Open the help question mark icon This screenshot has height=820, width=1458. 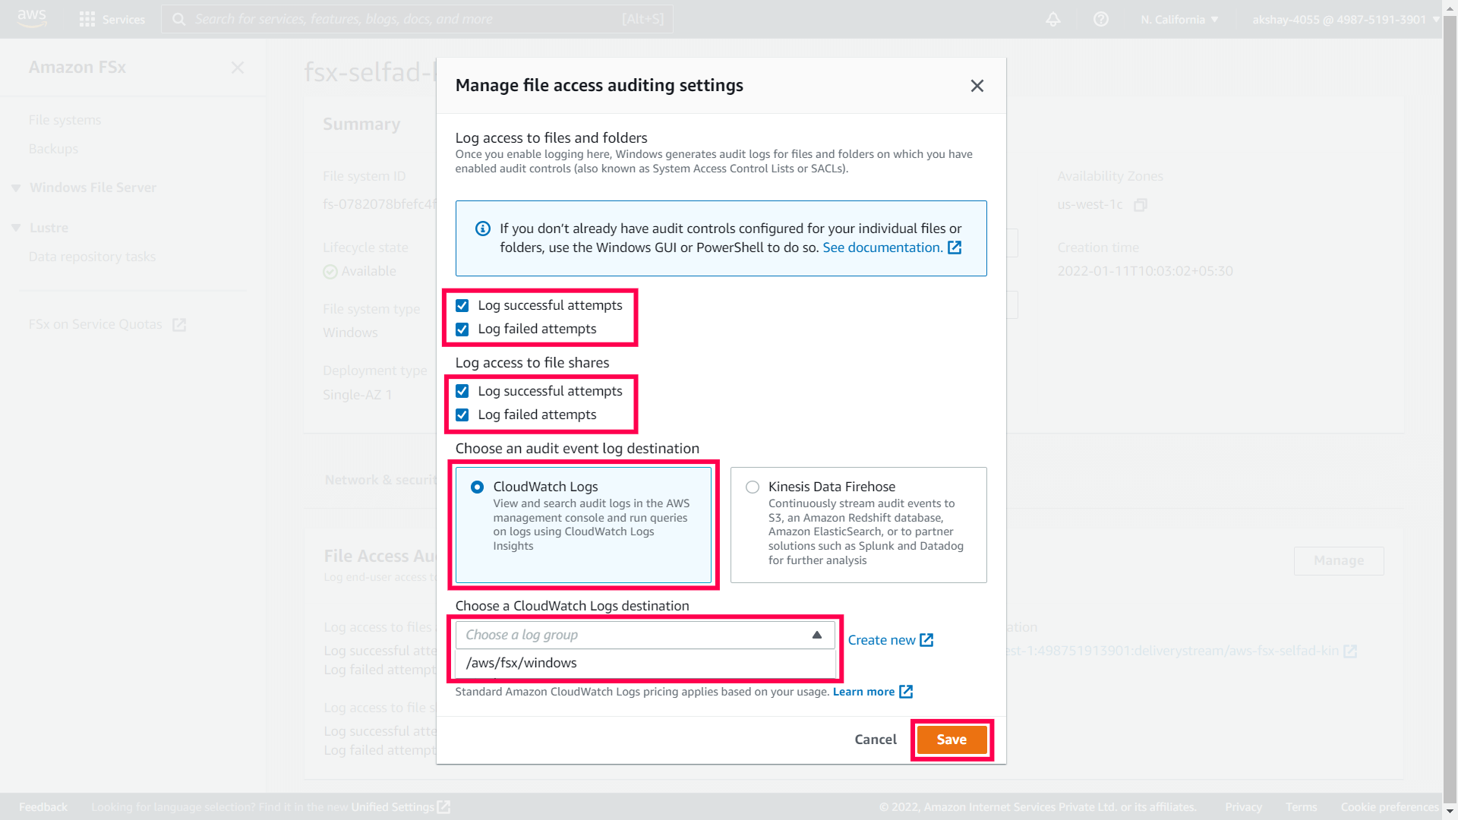point(1100,19)
